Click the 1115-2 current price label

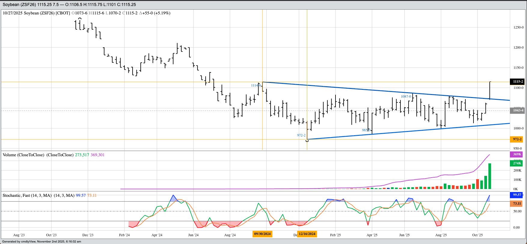(518, 81)
